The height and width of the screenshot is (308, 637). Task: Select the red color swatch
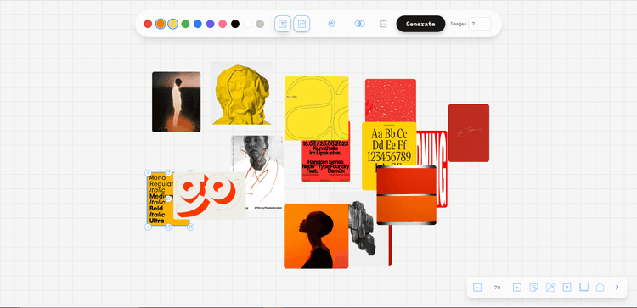pos(148,24)
